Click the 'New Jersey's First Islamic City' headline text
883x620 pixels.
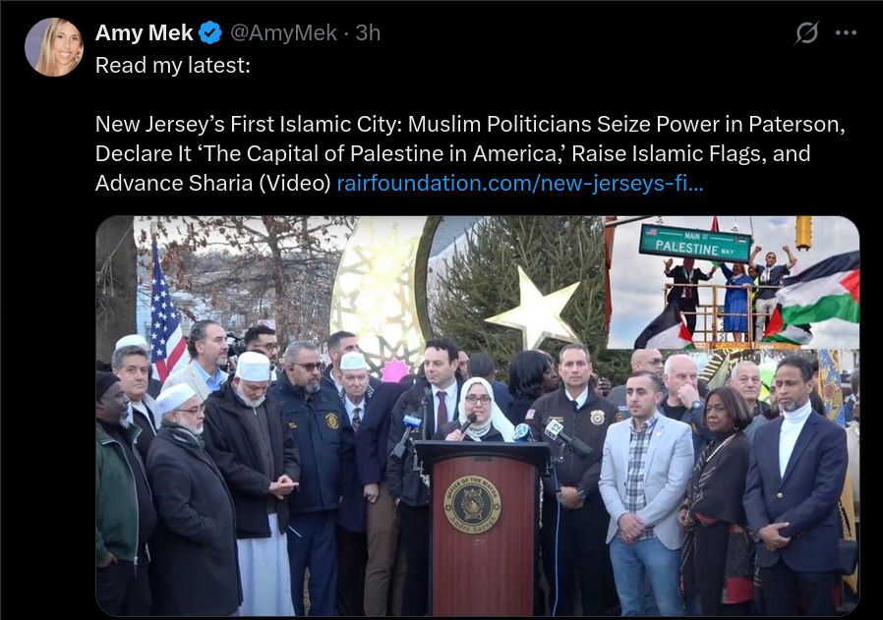click(x=249, y=124)
